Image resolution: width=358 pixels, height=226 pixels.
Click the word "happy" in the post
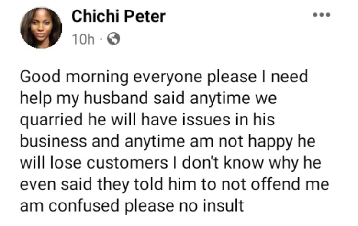pos(270,142)
